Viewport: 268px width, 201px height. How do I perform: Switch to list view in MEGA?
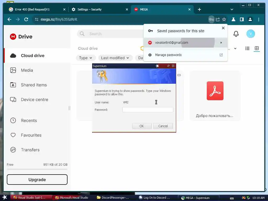click(247, 48)
